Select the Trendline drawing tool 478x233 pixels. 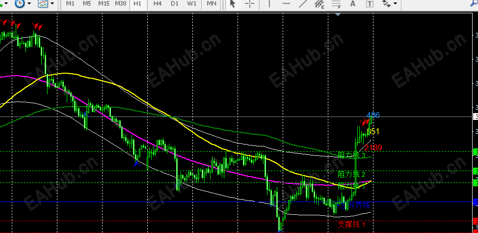tap(303, 3)
